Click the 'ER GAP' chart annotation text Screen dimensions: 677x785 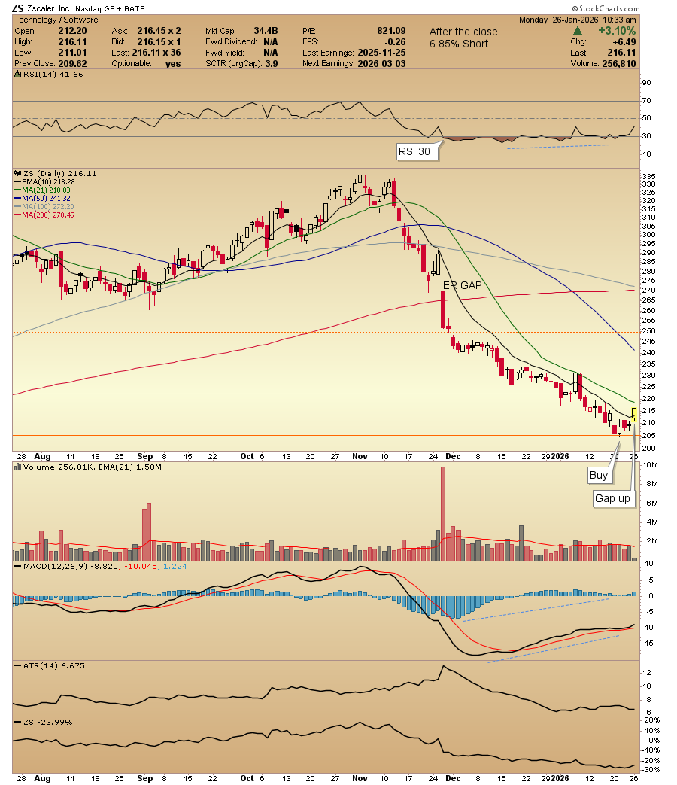click(462, 285)
